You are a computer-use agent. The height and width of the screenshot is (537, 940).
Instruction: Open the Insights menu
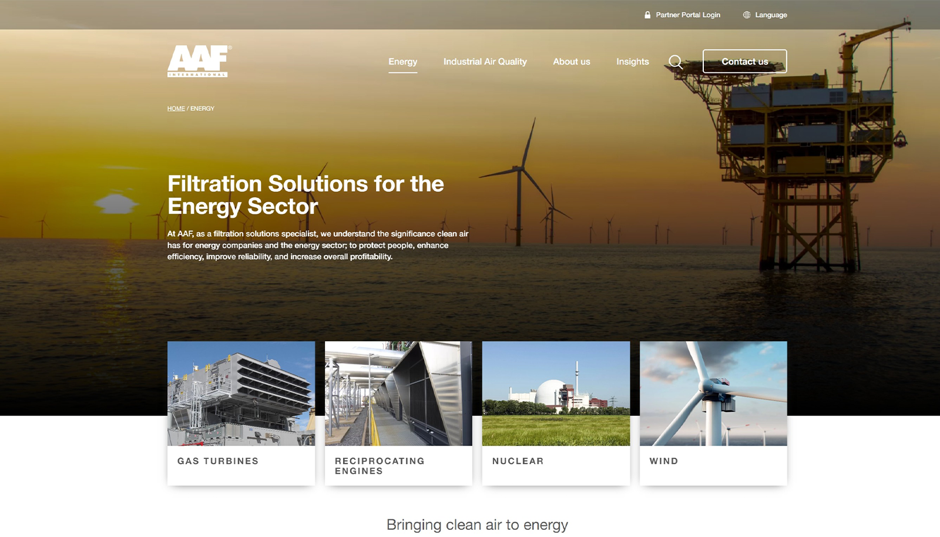(632, 61)
